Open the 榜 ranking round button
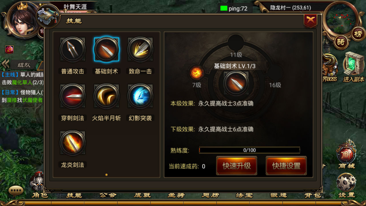 coord(358,33)
